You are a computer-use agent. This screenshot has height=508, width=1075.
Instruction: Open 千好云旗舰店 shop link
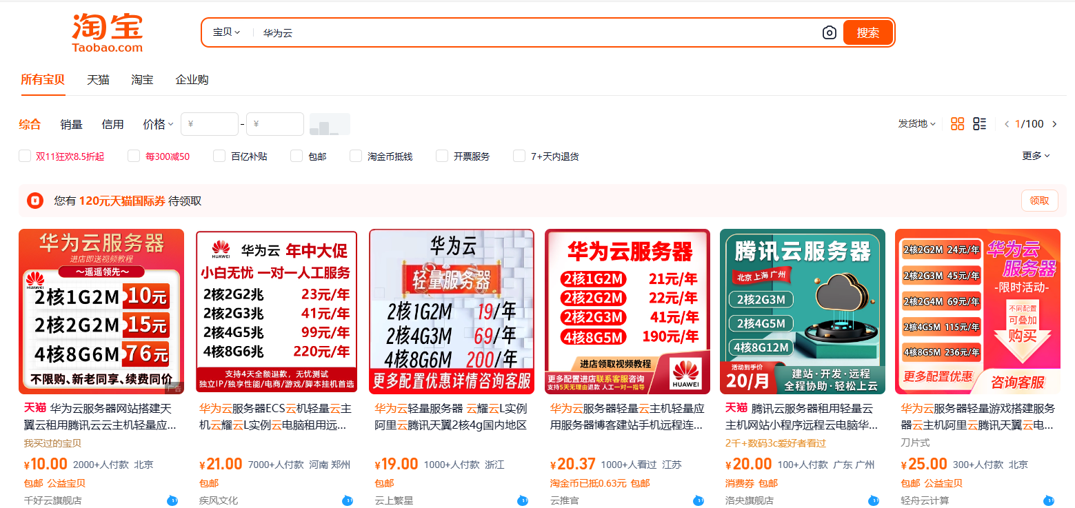pyautogui.click(x=52, y=500)
